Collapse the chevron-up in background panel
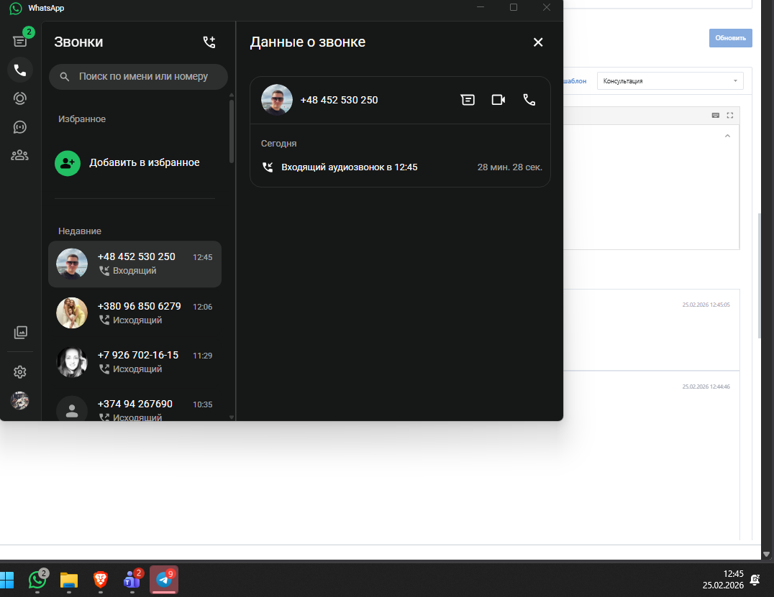The width and height of the screenshot is (774, 597). coord(727,136)
